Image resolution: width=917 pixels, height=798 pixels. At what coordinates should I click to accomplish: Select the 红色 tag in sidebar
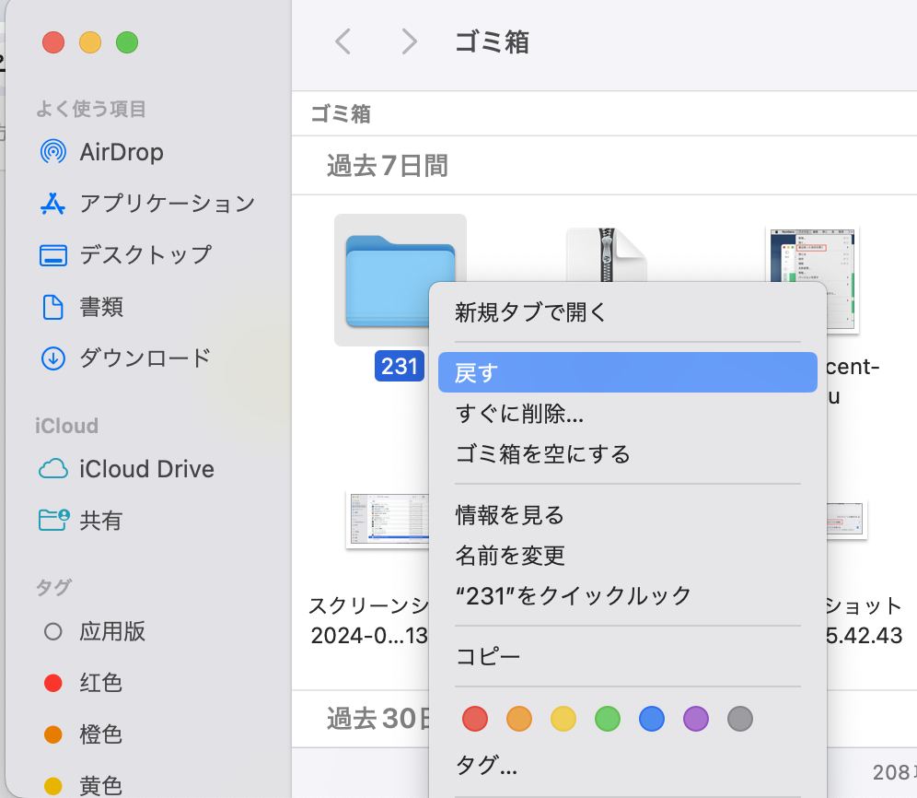100,683
